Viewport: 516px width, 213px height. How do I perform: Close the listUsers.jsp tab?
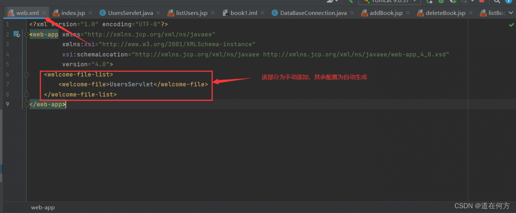pyautogui.click(x=212, y=13)
